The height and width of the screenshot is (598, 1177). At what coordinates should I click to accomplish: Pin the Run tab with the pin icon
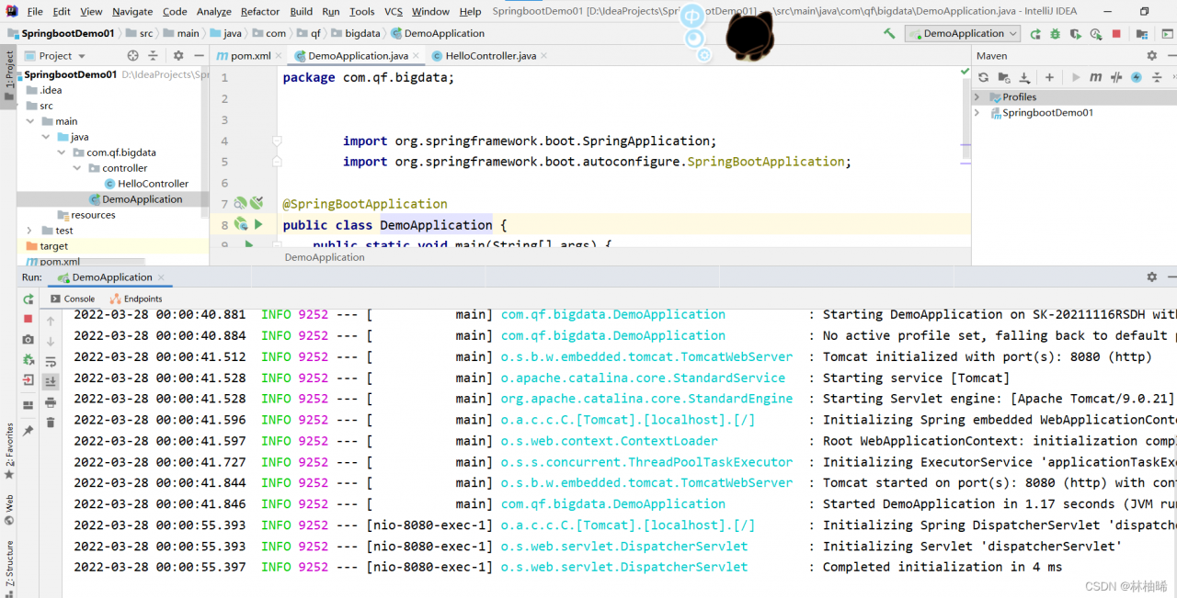tap(29, 430)
